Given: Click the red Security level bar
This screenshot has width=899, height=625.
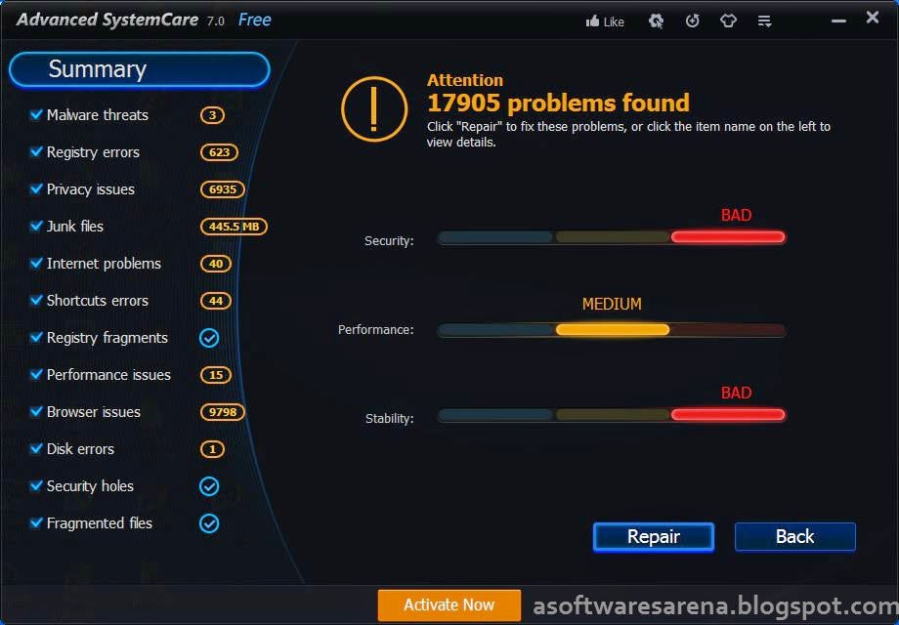Looking at the screenshot, I should point(728,237).
